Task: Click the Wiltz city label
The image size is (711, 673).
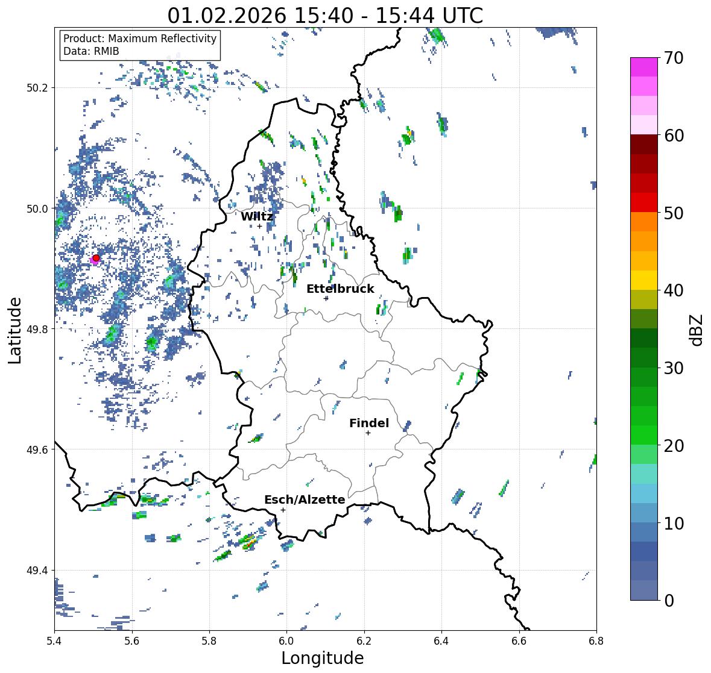Action: pyautogui.click(x=257, y=216)
